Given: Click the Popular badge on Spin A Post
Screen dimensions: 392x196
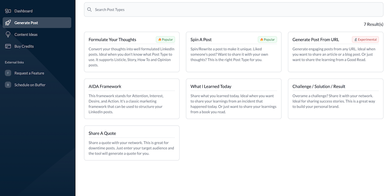Looking at the screenshot, I should (267, 39).
